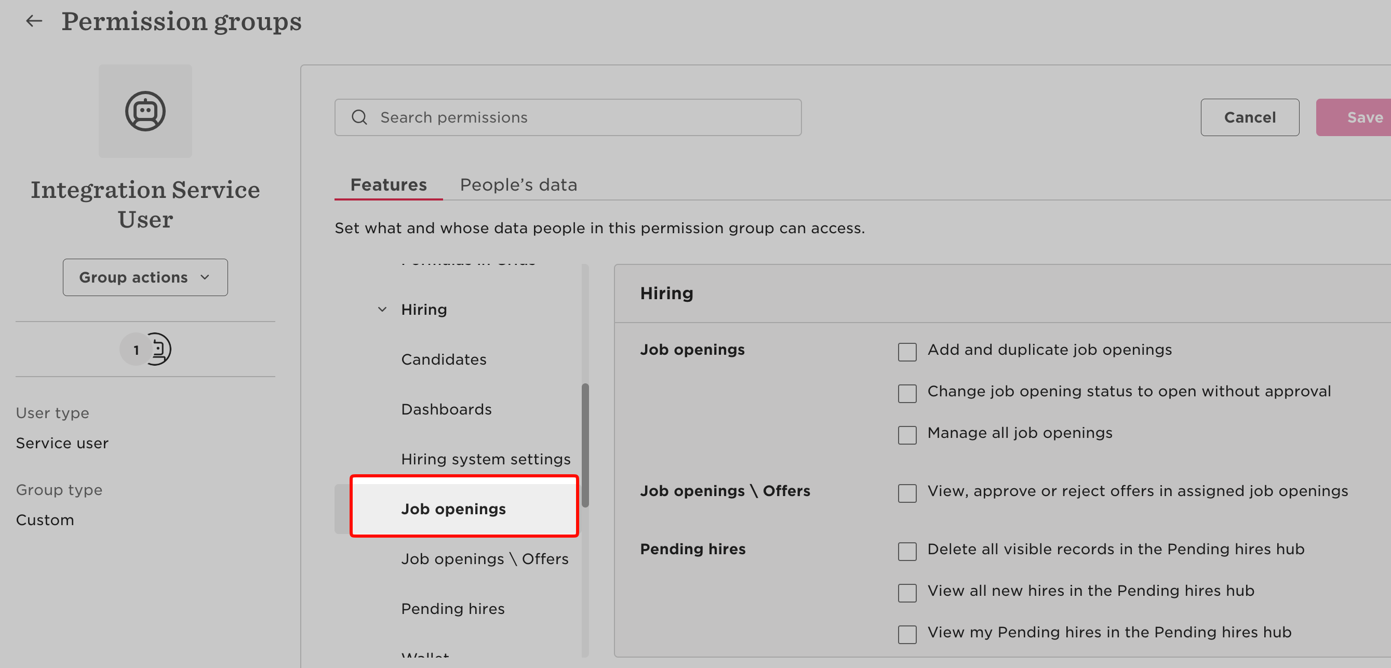Open the Group actions dropdown
The height and width of the screenshot is (668, 1391).
point(145,277)
